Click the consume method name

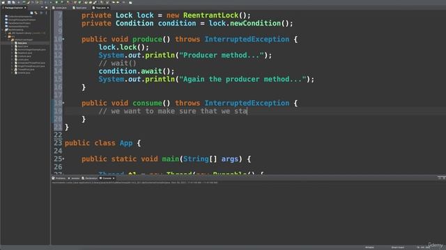[x=147, y=103]
